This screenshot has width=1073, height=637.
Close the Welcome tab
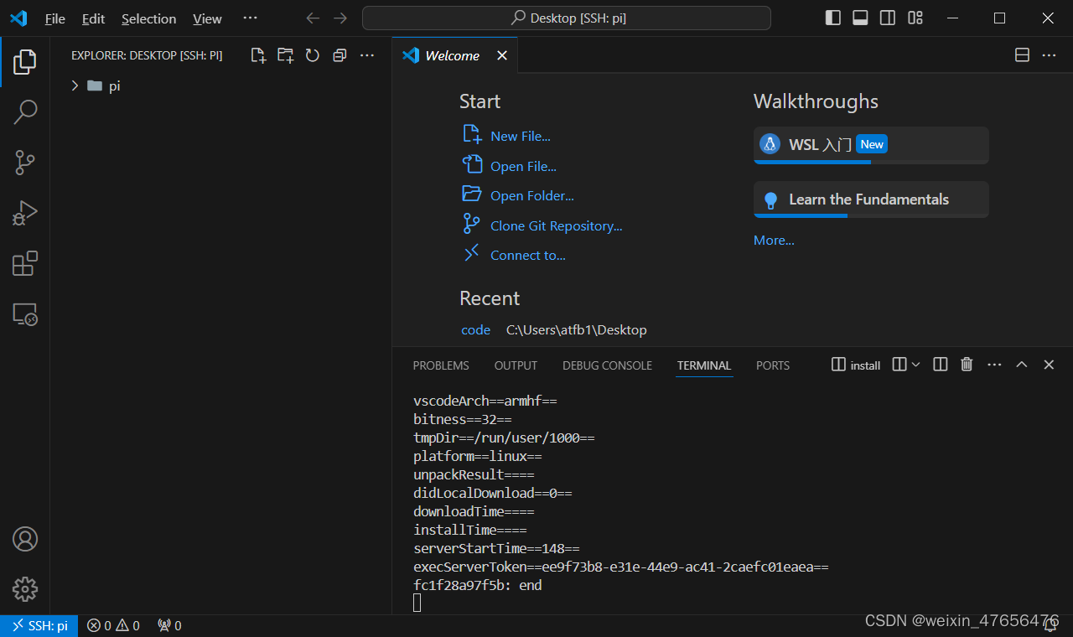click(x=502, y=55)
